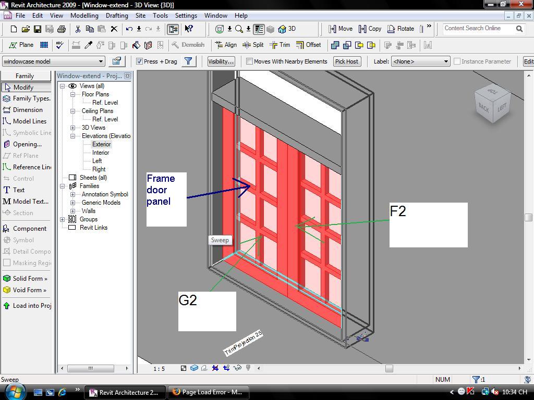Click the Print icon in the toolbar

coord(62,29)
